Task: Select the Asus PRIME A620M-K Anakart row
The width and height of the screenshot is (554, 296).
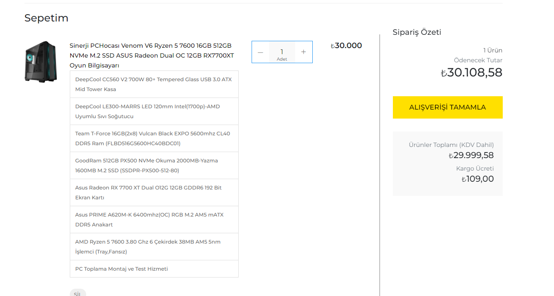Action: click(x=154, y=220)
